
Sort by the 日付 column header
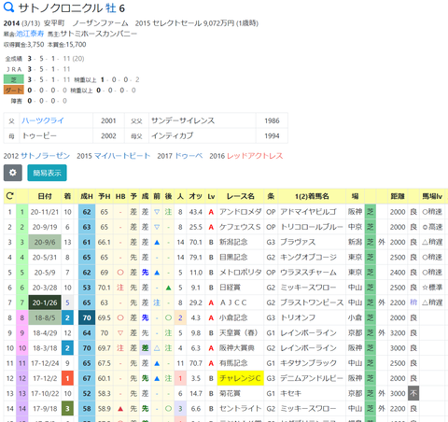point(45,196)
